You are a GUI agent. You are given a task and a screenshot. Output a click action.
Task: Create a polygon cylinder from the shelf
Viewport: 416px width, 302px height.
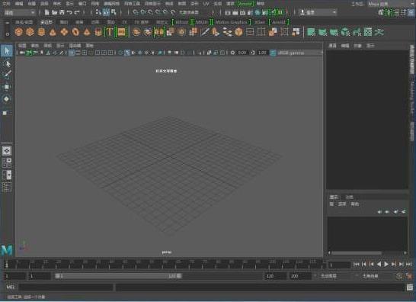point(41,32)
